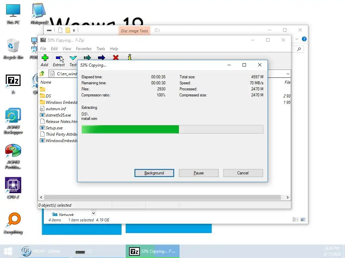Open the Help menu in 7-Zip
The width and height of the screenshot is (345, 258).
coord(114,49)
